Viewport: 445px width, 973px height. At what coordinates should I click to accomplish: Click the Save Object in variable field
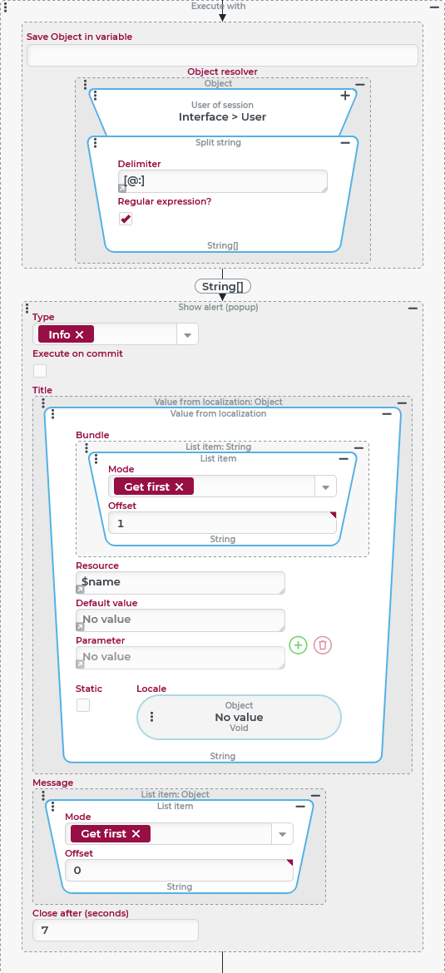tap(222, 55)
